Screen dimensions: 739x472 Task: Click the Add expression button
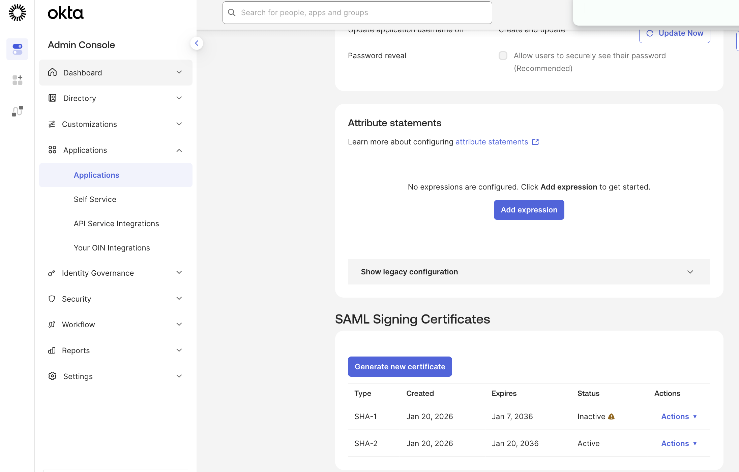(x=529, y=210)
